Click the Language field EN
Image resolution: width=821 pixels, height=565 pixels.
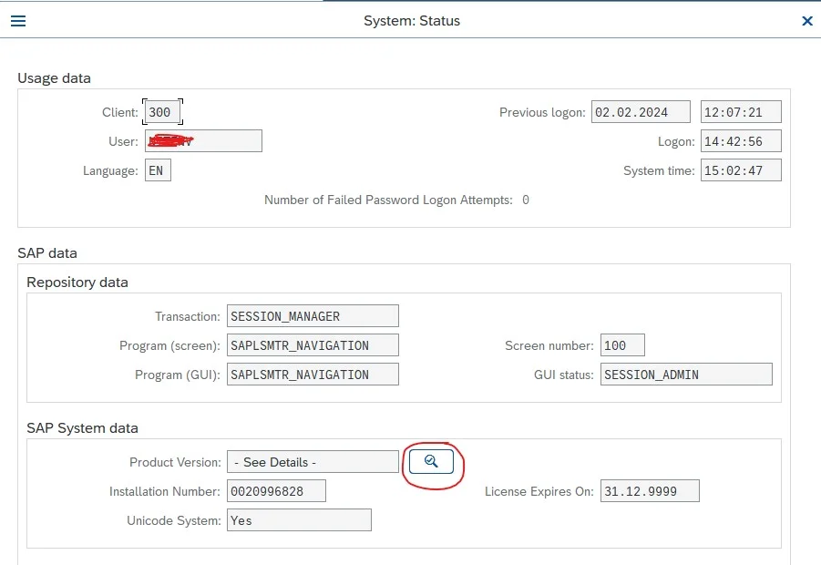[158, 170]
